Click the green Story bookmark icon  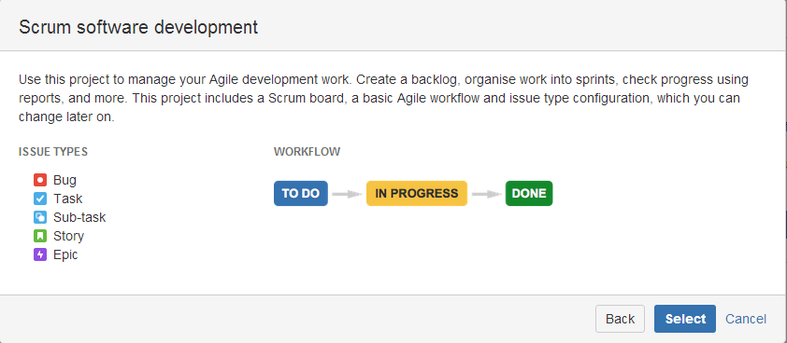point(40,236)
